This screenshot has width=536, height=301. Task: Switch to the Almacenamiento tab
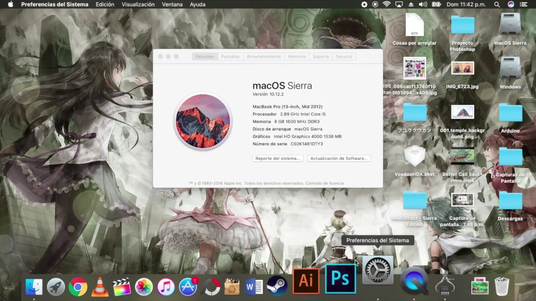(264, 56)
